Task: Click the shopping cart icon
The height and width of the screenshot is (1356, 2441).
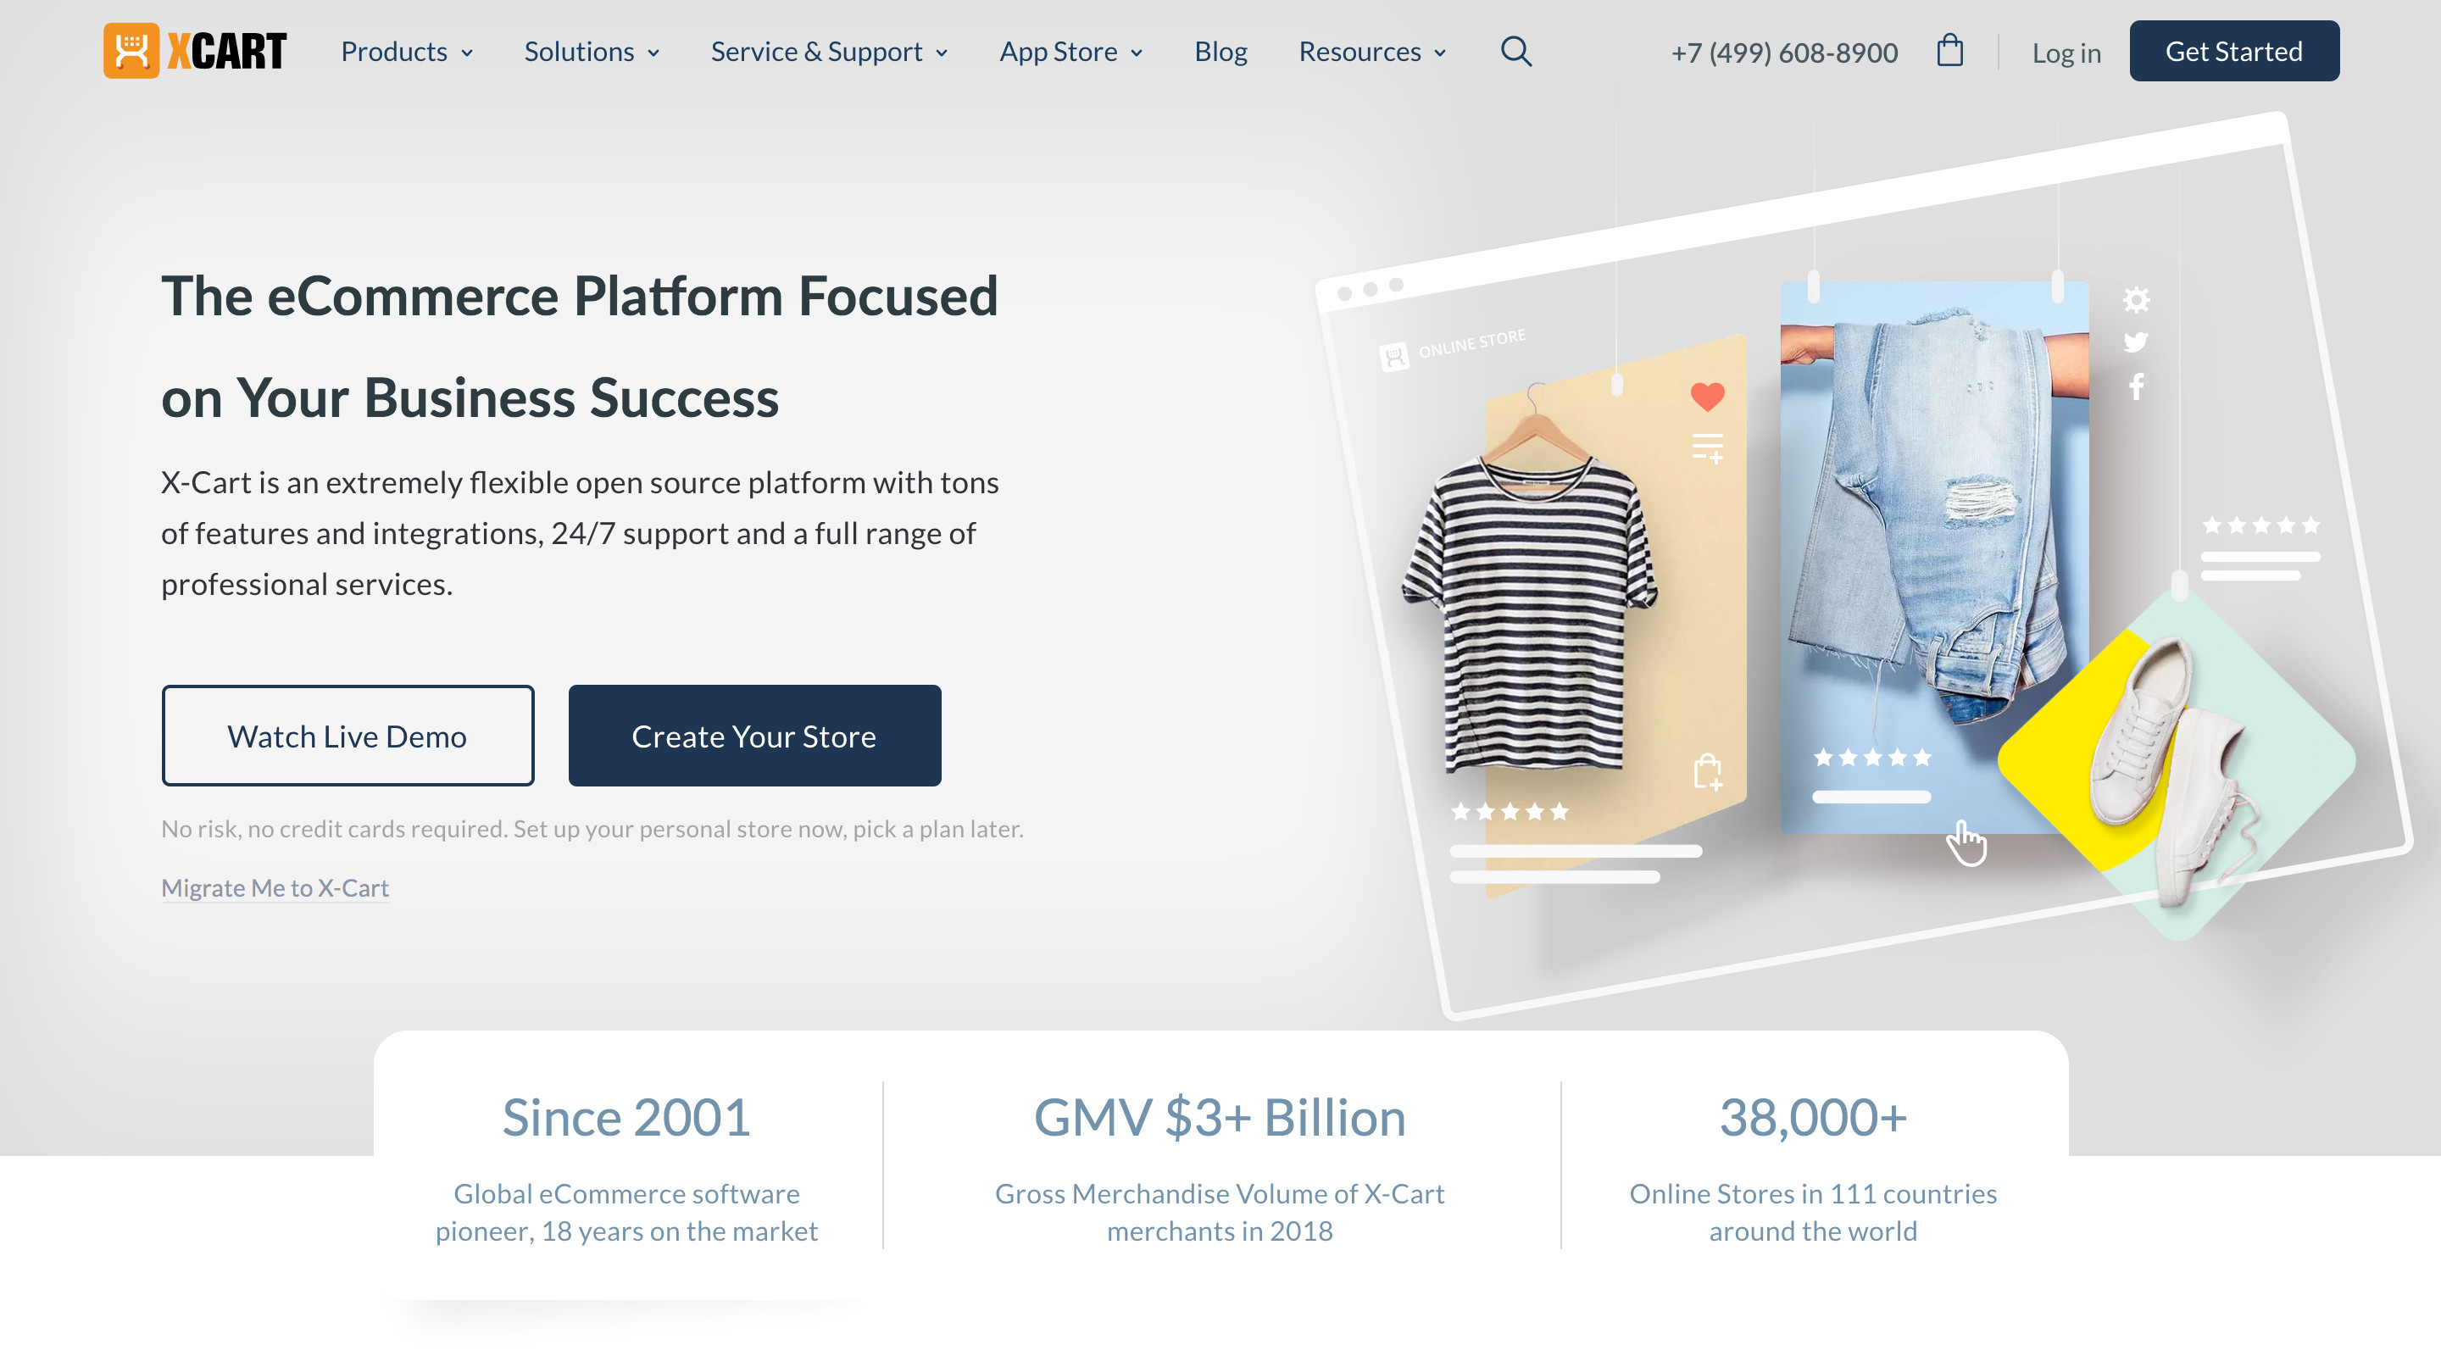Action: pos(1950,50)
